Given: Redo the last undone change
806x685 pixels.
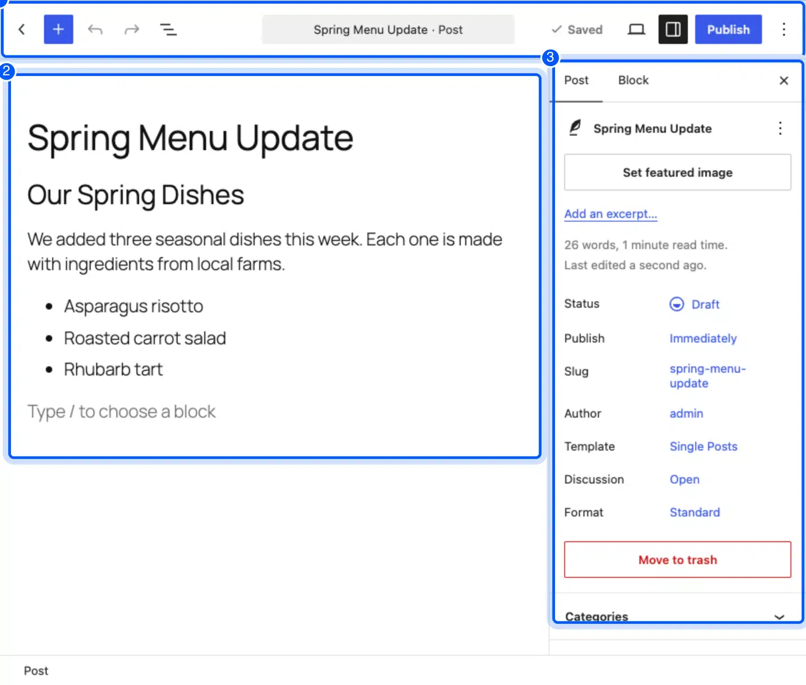Looking at the screenshot, I should click(x=132, y=29).
